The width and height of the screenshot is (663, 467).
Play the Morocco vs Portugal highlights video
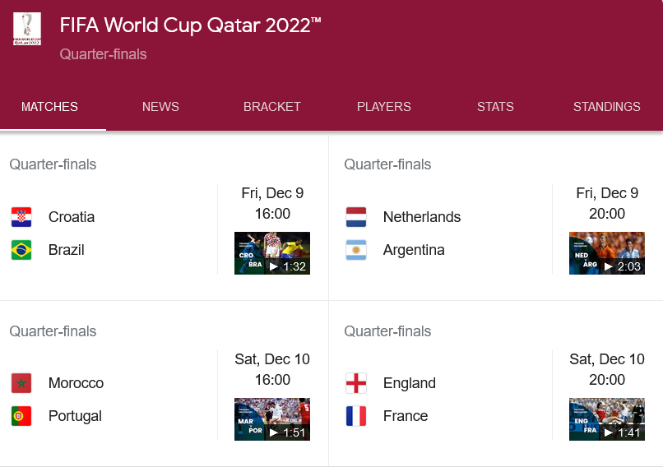(x=272, y=419)
